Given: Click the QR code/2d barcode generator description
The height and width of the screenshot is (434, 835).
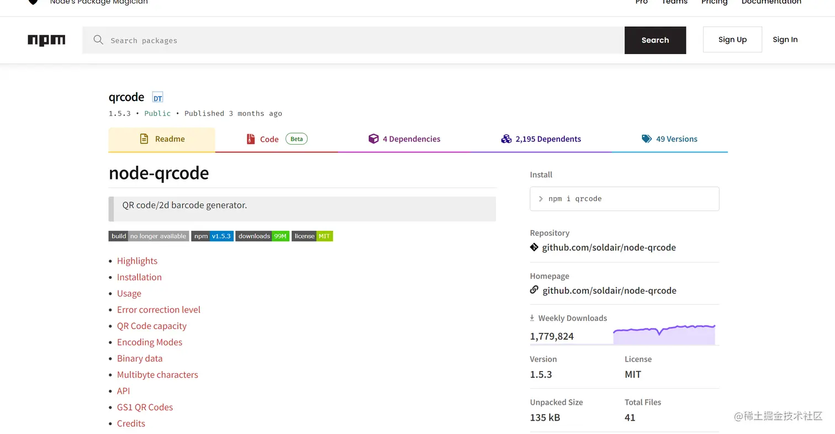Looking at the screenshot, I should pyautogui.click(x=184, y=205).
